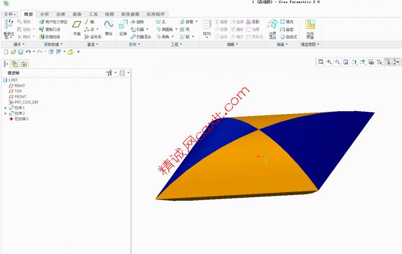Click the open file folder icon
Viewport: 402px width, 254px height.
pos(14,52)
